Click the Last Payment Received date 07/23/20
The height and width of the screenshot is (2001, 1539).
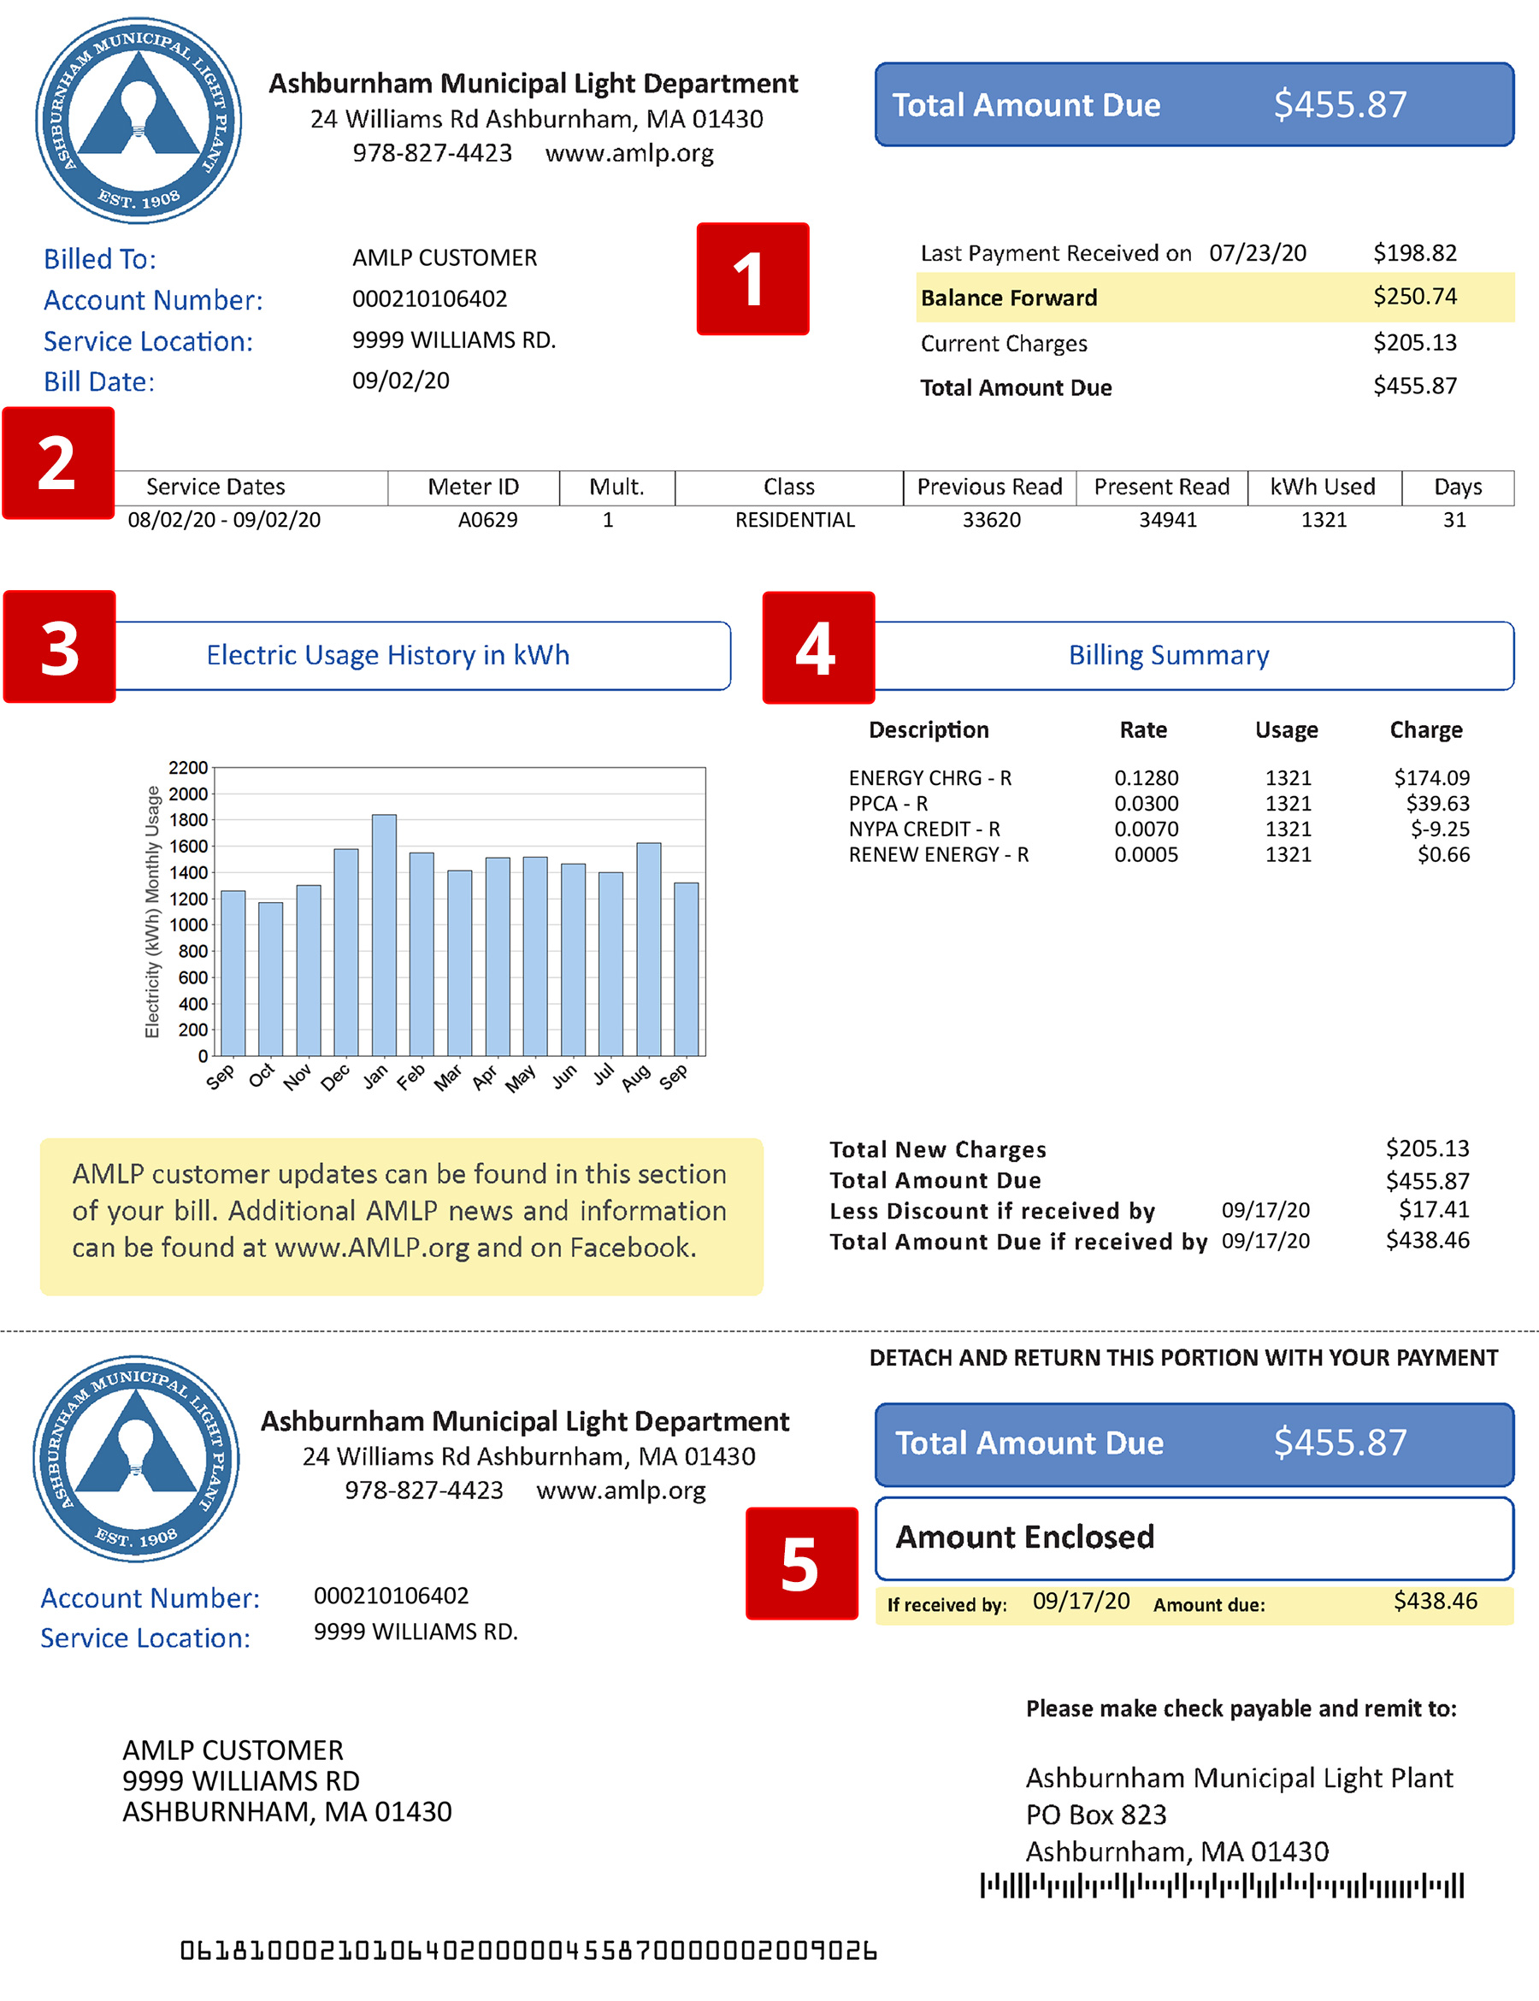click(x=1258, y=253)
